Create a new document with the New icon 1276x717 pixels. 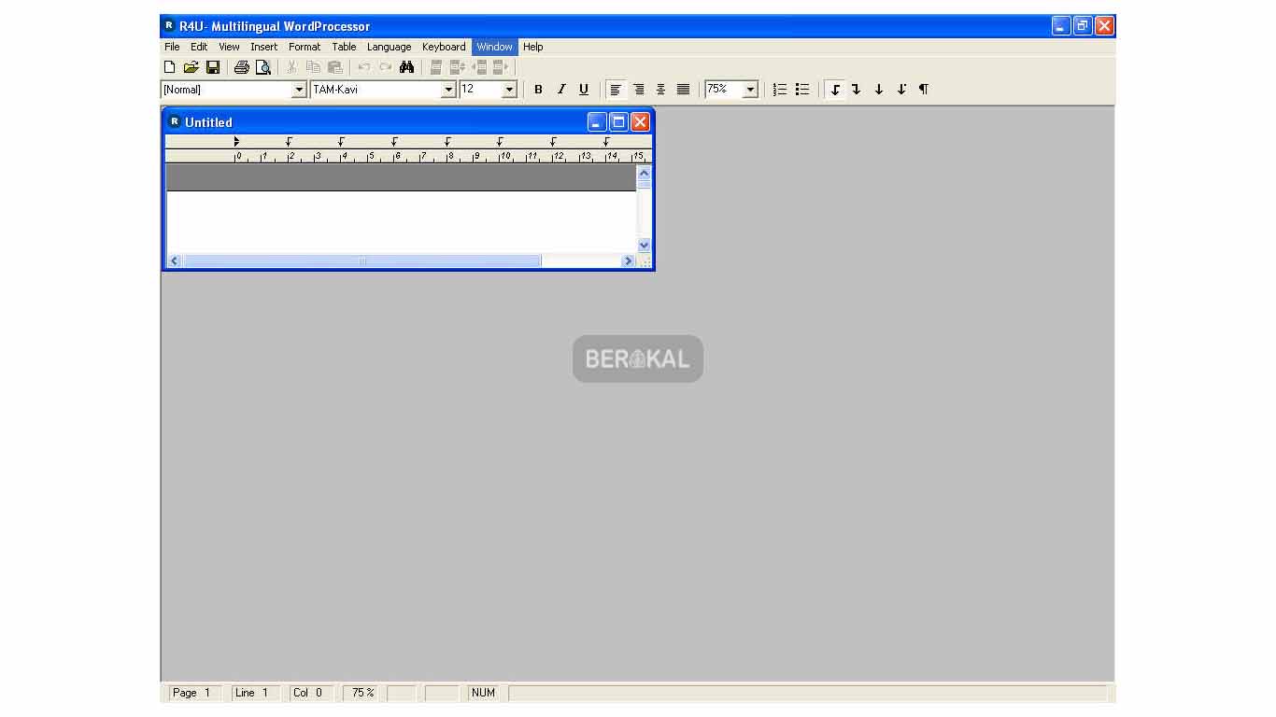coord(169,67)
